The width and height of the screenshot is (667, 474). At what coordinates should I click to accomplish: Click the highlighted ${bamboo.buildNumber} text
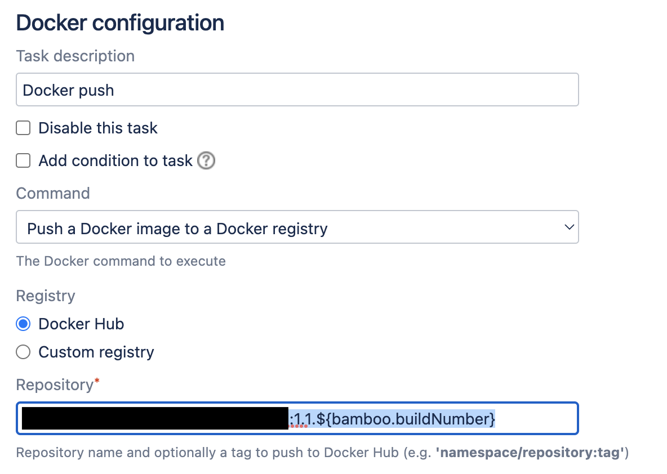411,419
